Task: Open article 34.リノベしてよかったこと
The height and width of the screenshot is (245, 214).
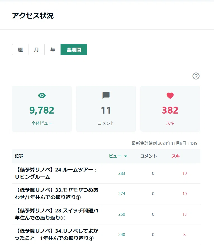Action: tap(57, 234)
